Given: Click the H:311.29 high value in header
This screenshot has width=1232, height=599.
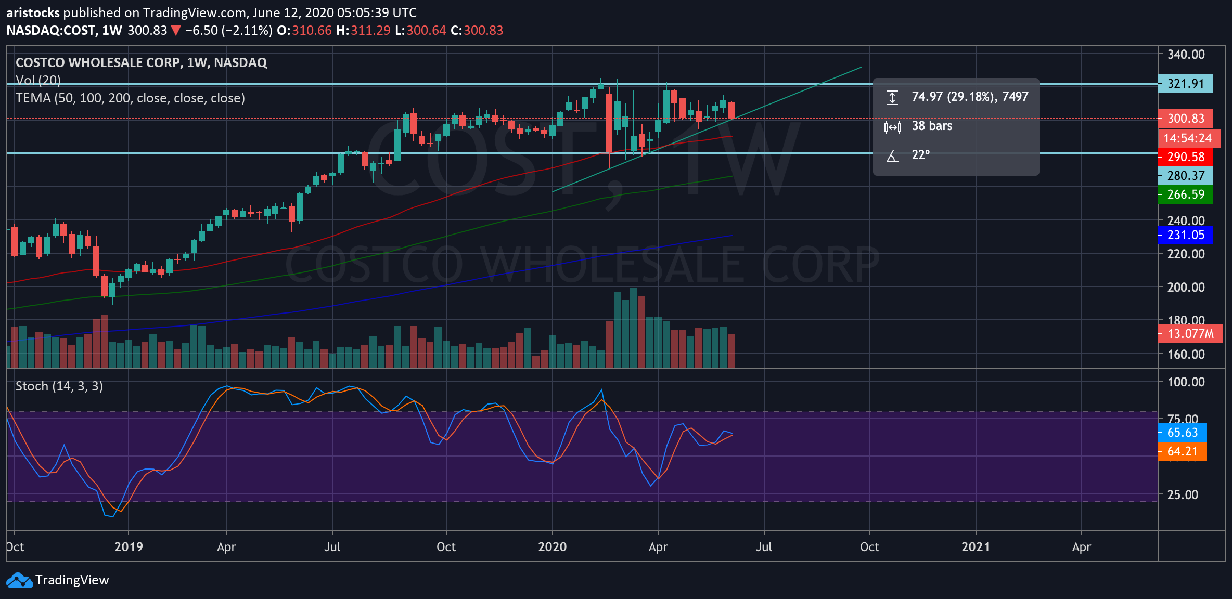Looking at the screenshot, I should pos(363,31).
